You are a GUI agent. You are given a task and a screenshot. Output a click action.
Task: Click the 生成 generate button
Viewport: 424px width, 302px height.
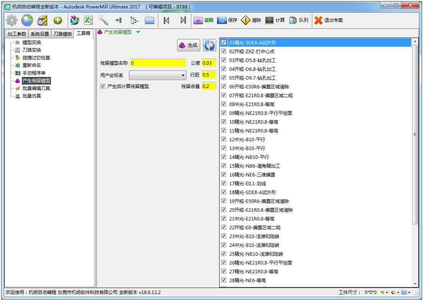(x=189, y=45)
